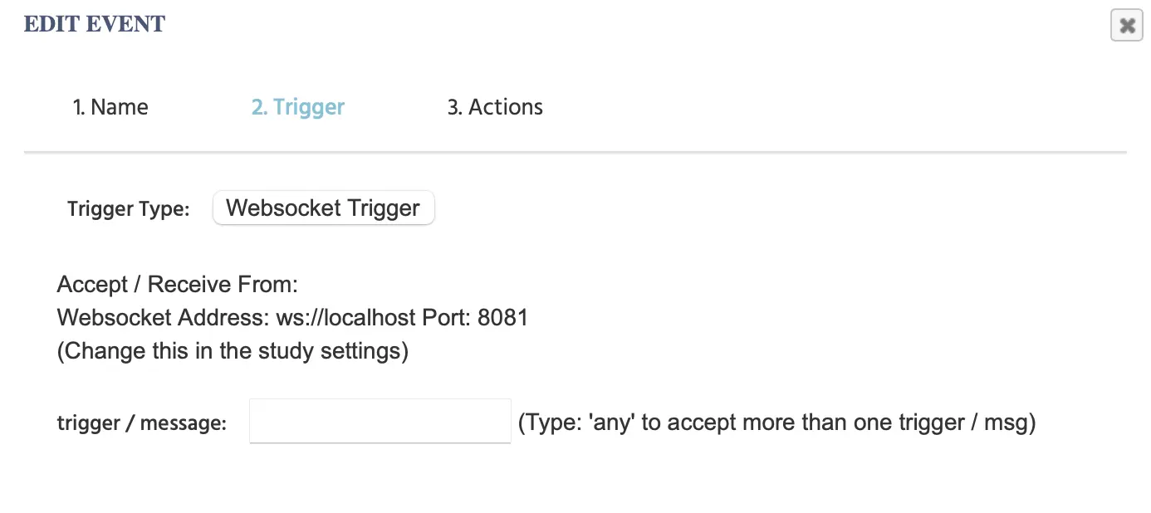This screenshot has height=513, width=1151.
Task: Click the X icon in the corner
Action: [1126, 25]
